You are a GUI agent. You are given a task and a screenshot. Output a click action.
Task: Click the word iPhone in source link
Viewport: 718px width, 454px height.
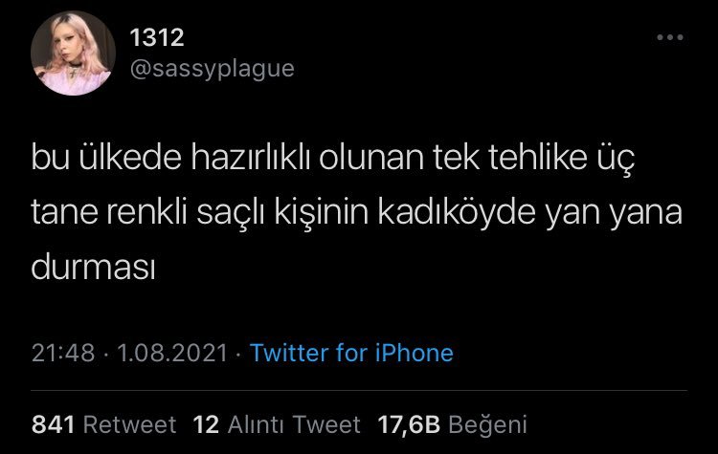tap(415, 353)
